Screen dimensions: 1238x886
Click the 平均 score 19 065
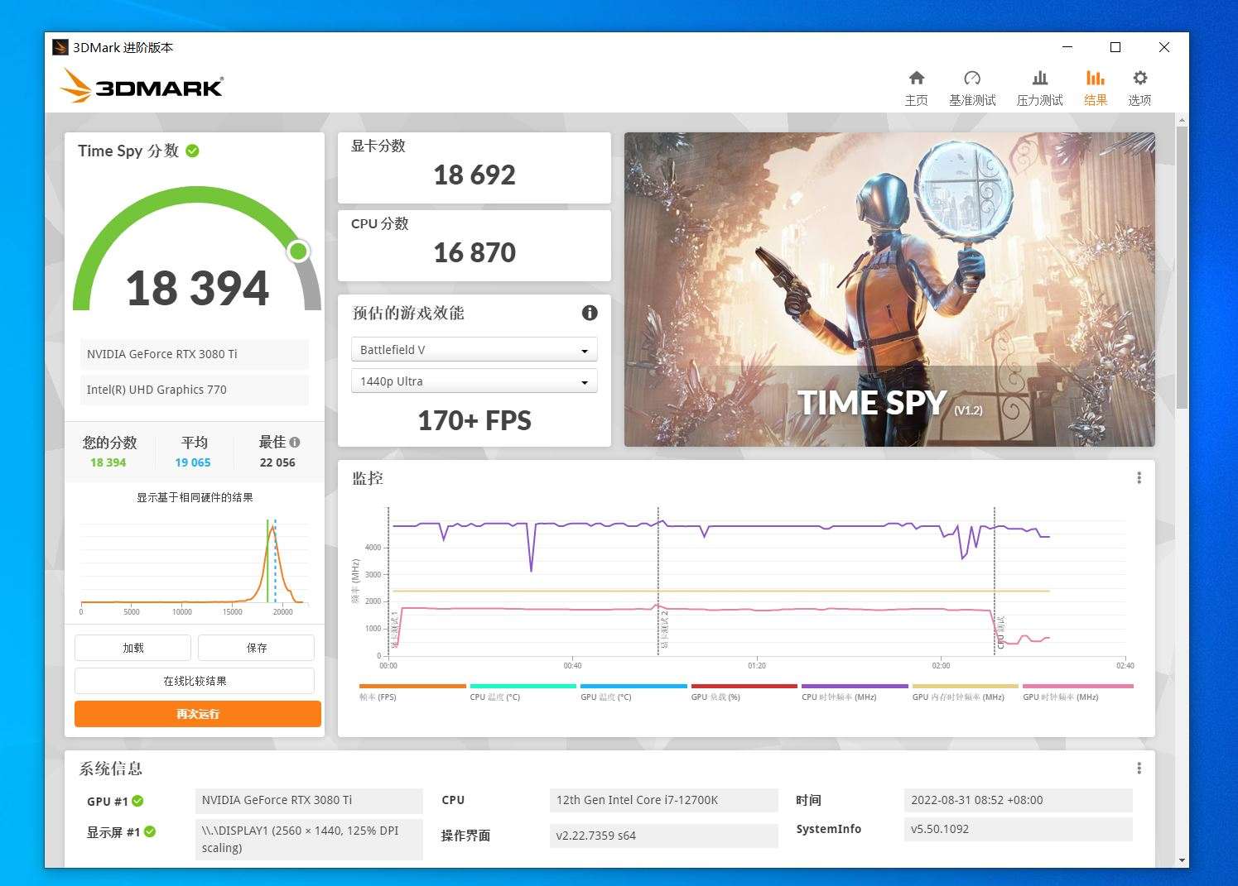pos(193,462)
